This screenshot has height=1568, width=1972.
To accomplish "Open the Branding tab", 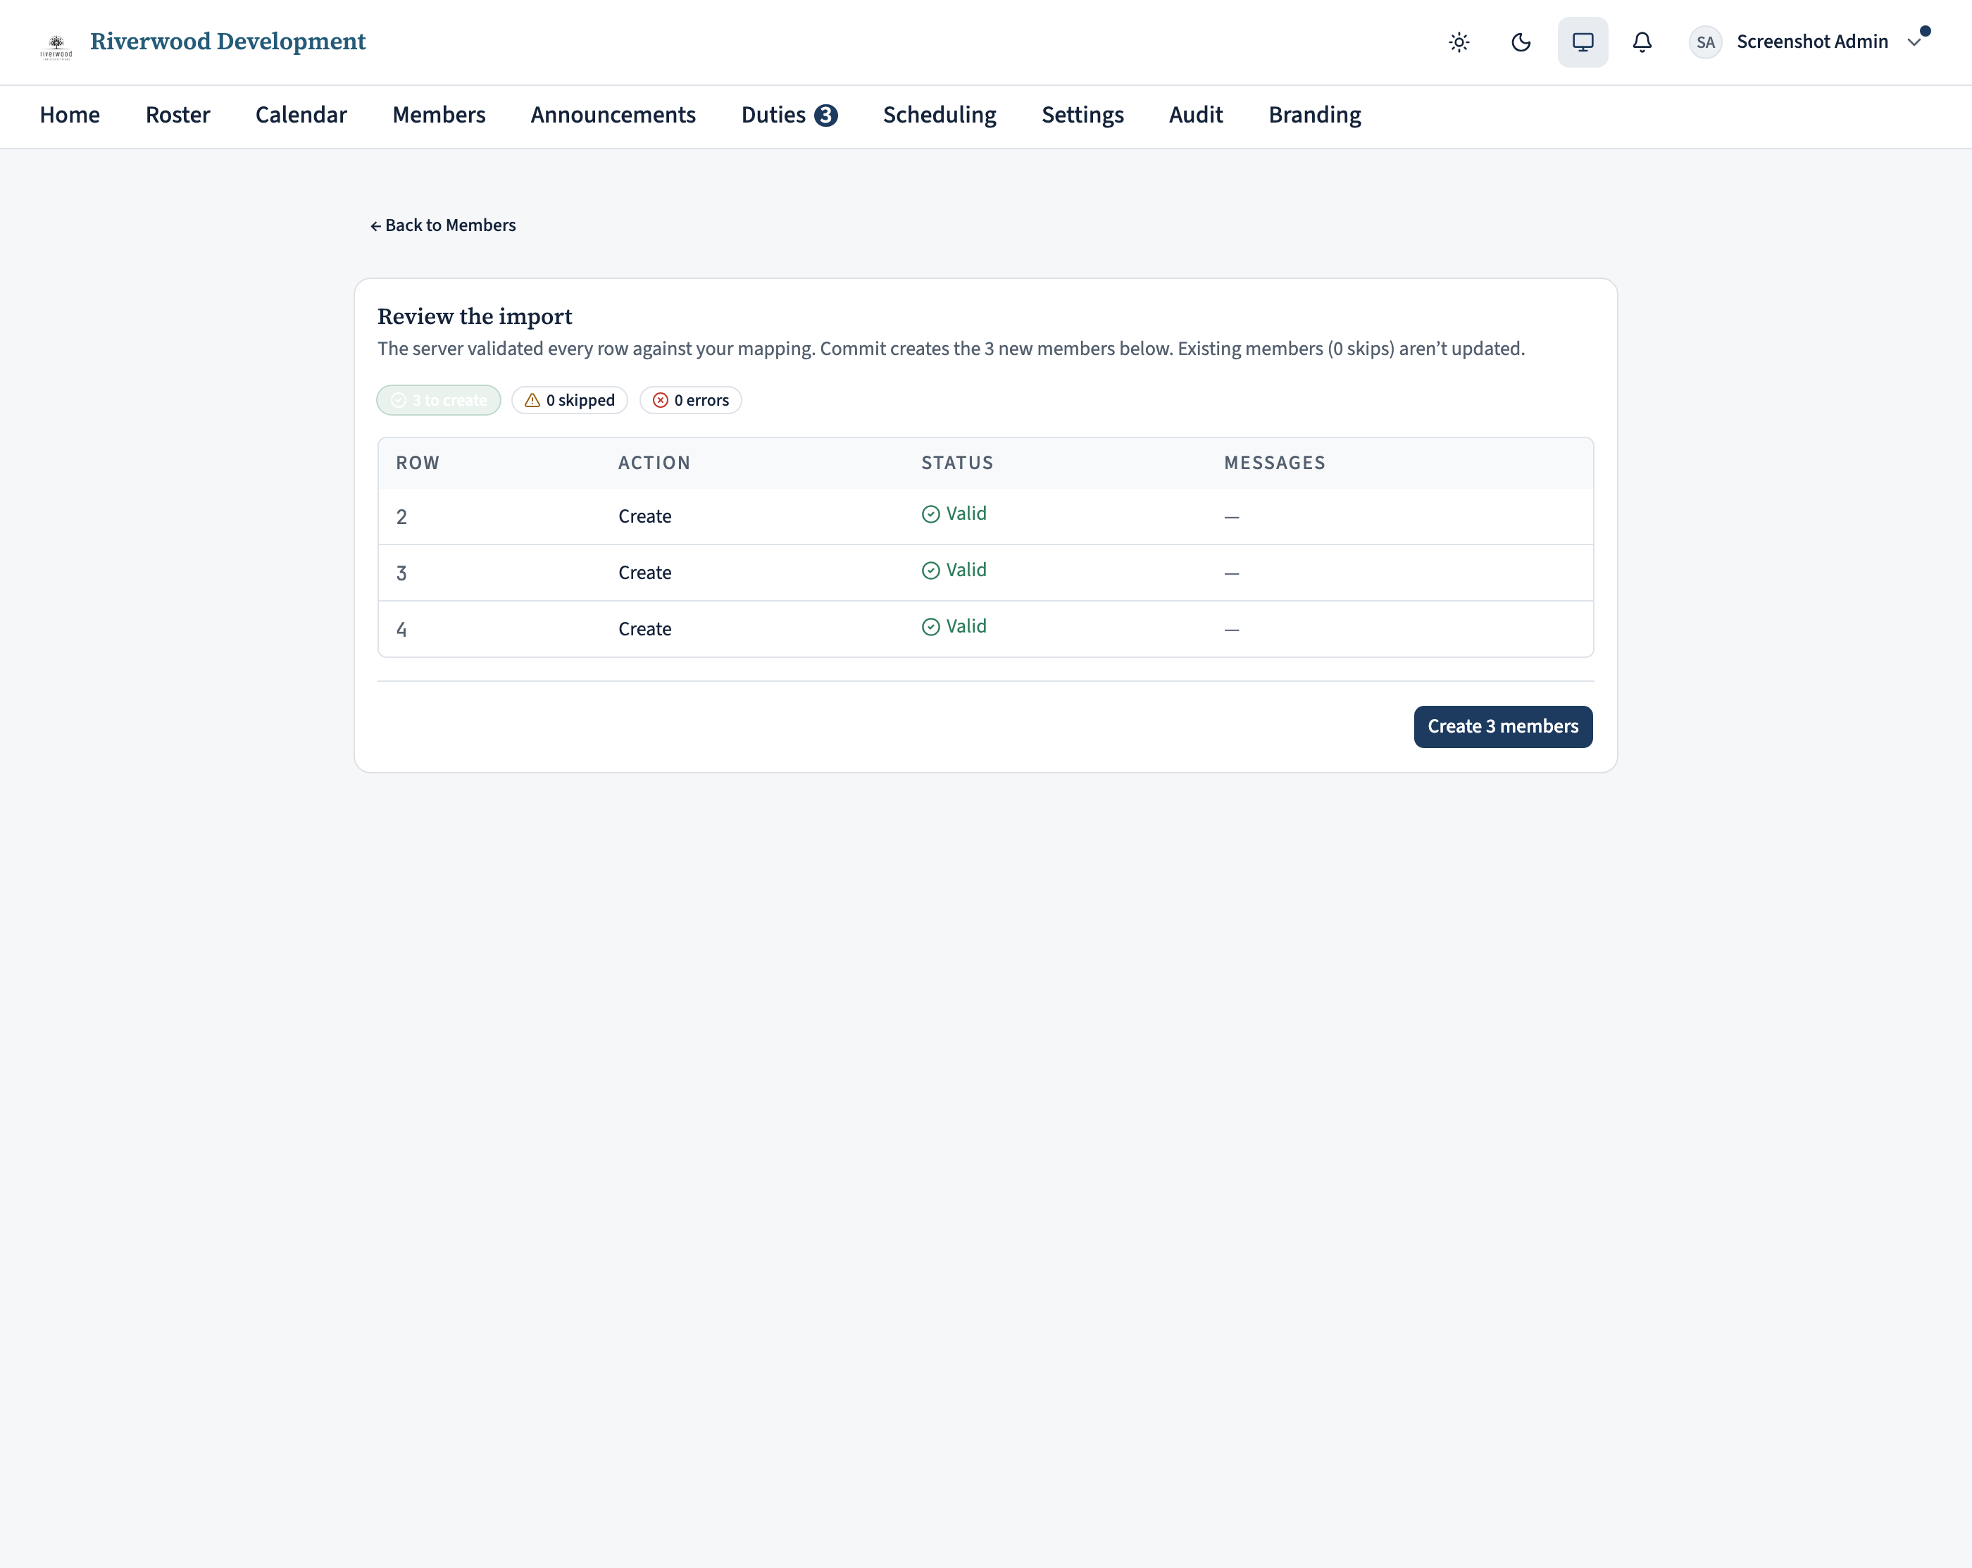I will coord(1314,116).
